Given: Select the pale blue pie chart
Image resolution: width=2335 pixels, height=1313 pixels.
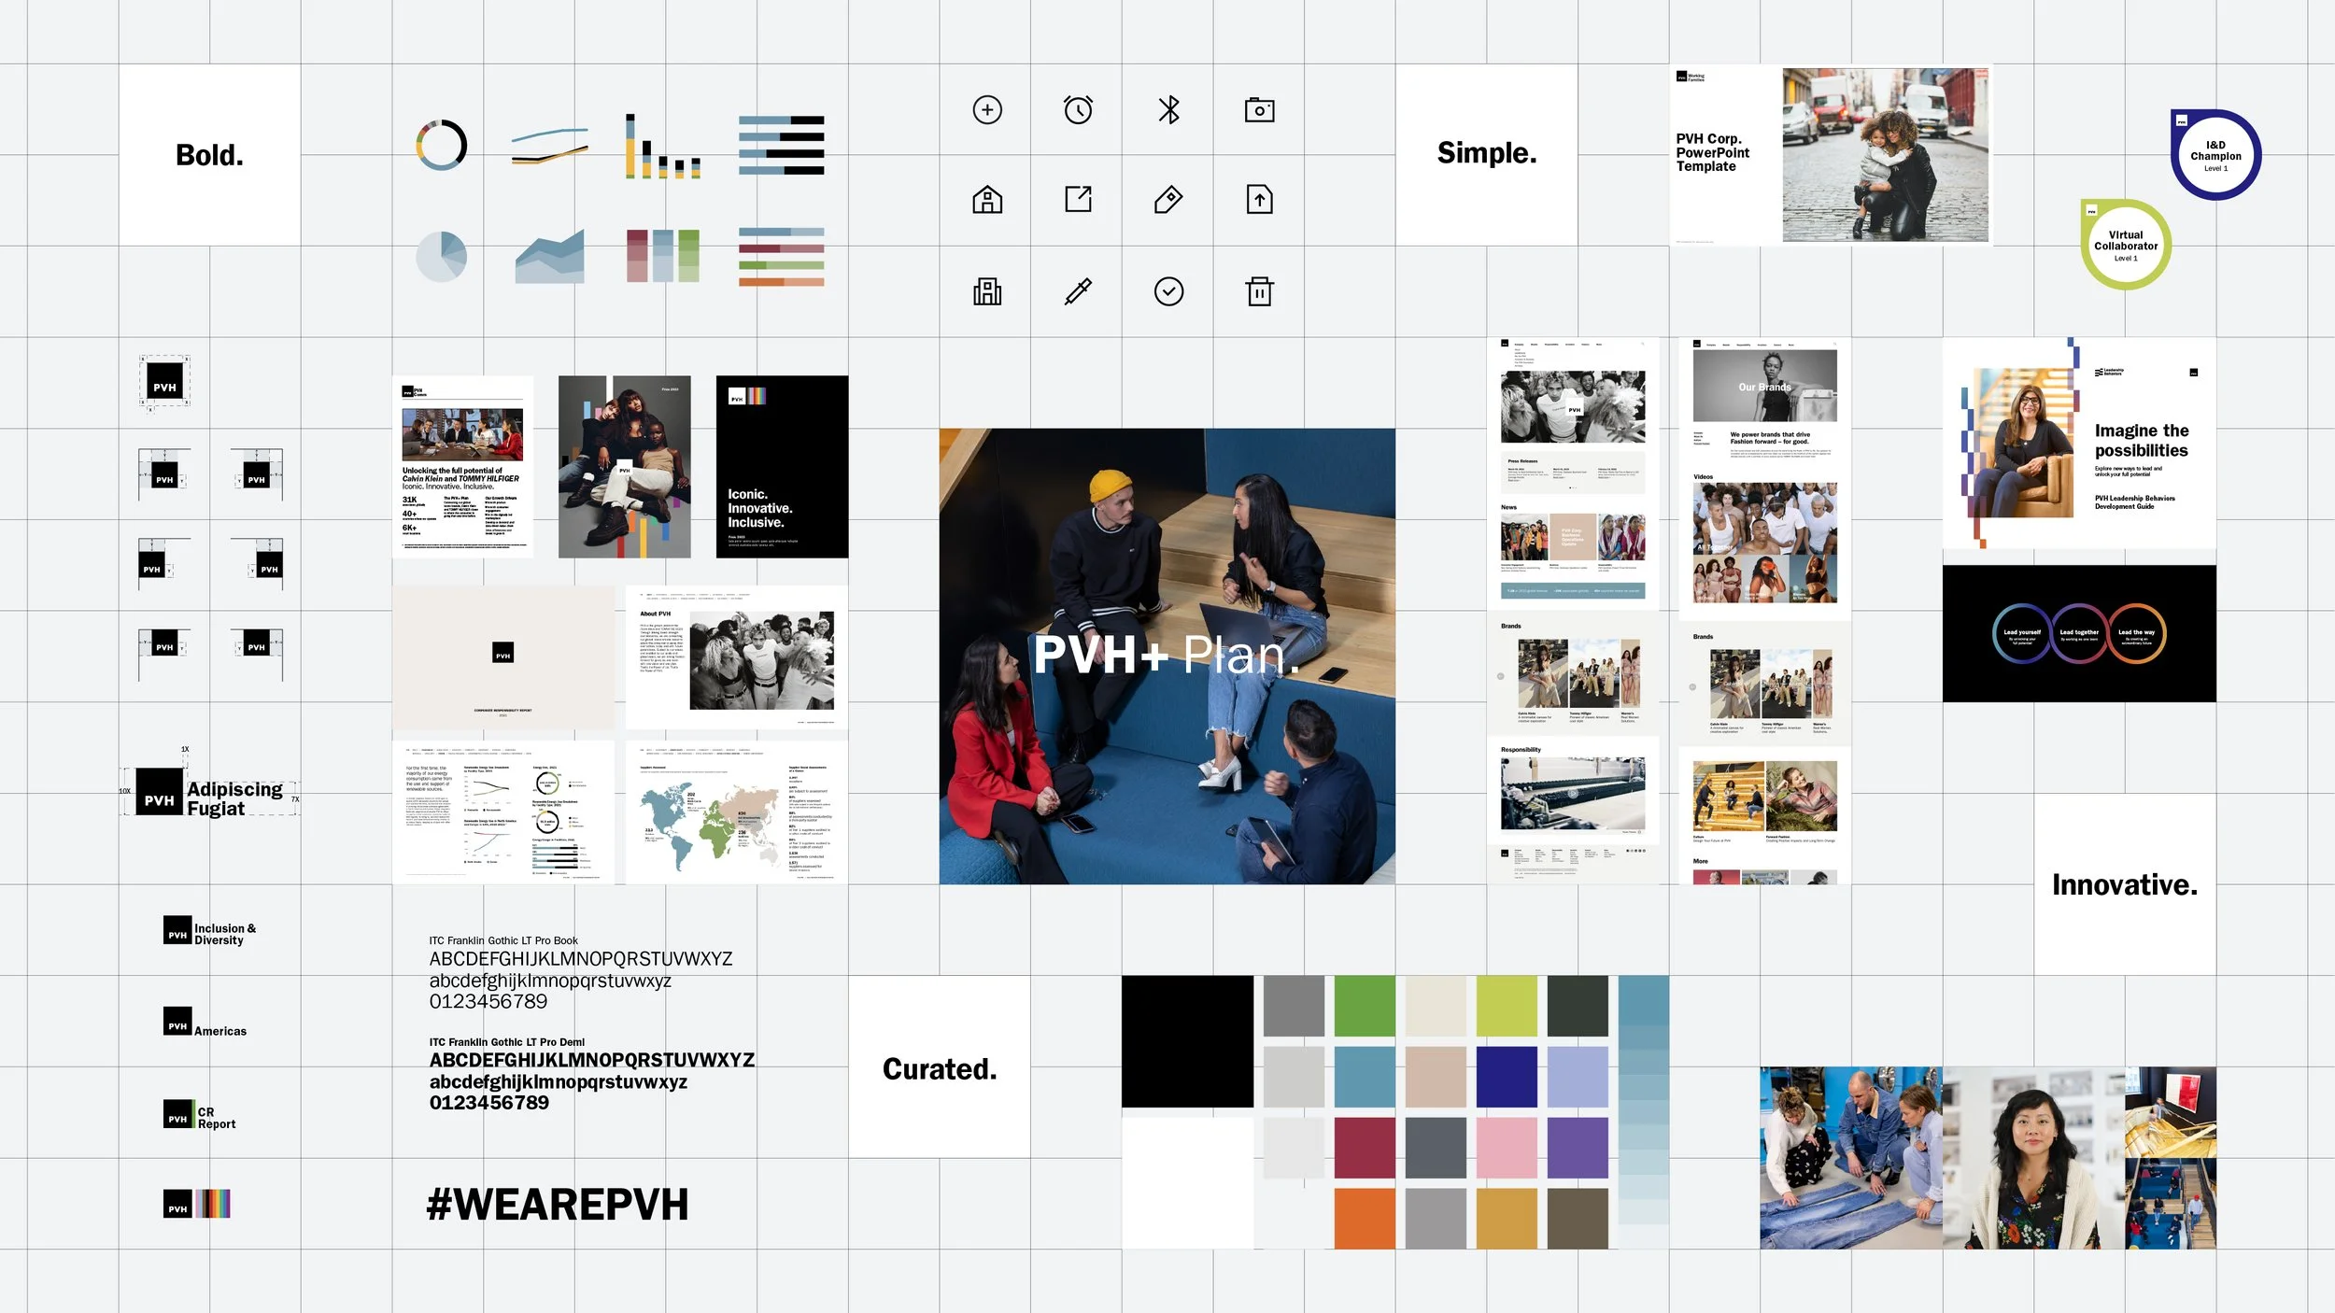Looking at the screenshot, I should point(441,256).
